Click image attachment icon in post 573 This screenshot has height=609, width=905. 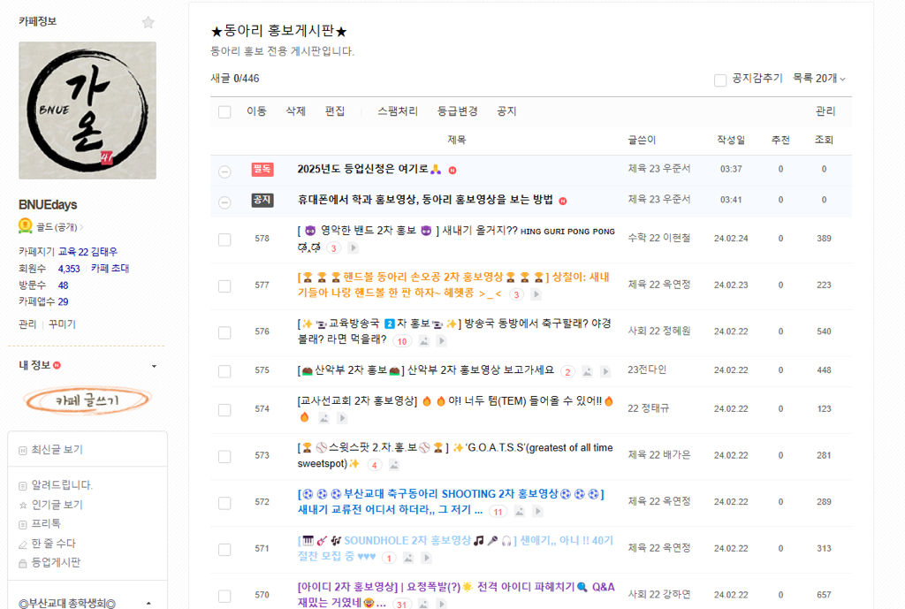(x=393, y=465)
